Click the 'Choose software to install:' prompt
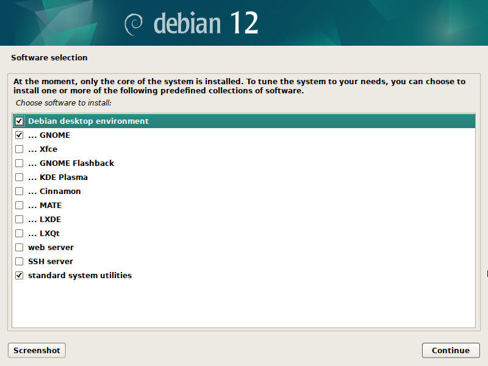Image resolution: width=488 pixels, height=366 pixels. point(63,102)
